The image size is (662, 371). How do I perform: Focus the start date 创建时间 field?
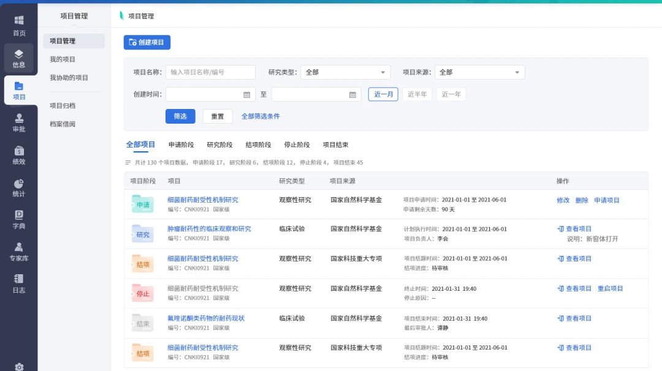[x=210, y=94]
